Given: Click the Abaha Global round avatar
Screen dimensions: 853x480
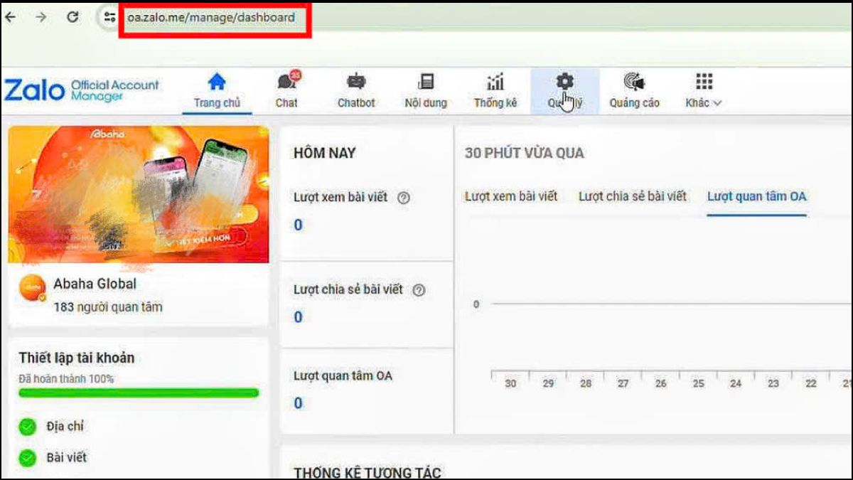Looking at the screenshot, I should [33, 289].
